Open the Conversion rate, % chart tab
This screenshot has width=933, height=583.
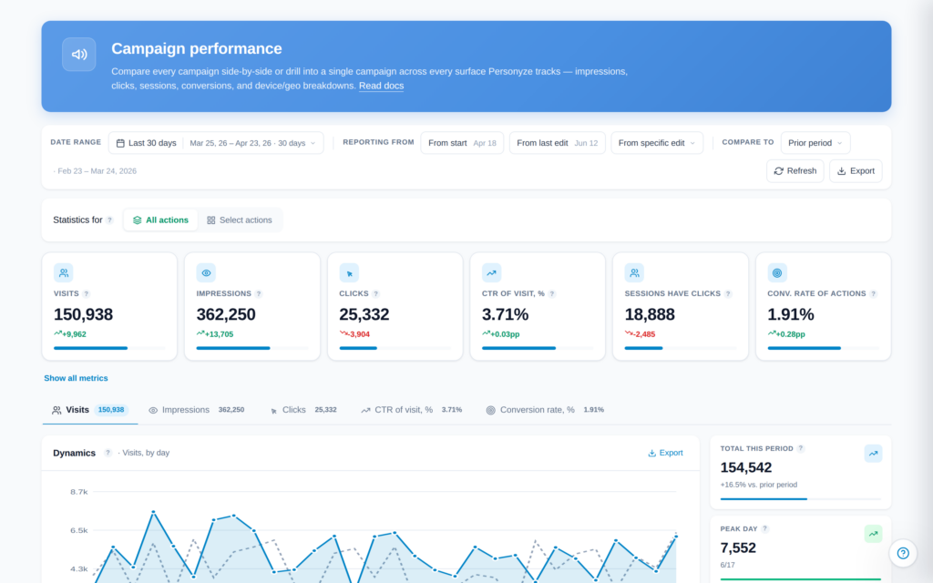click(x=545, y=410)
